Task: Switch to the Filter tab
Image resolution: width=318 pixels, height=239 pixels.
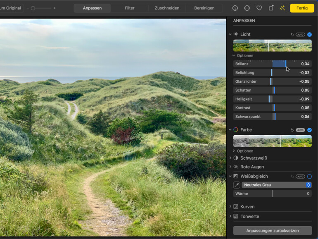Action: [x=129, y=8]
